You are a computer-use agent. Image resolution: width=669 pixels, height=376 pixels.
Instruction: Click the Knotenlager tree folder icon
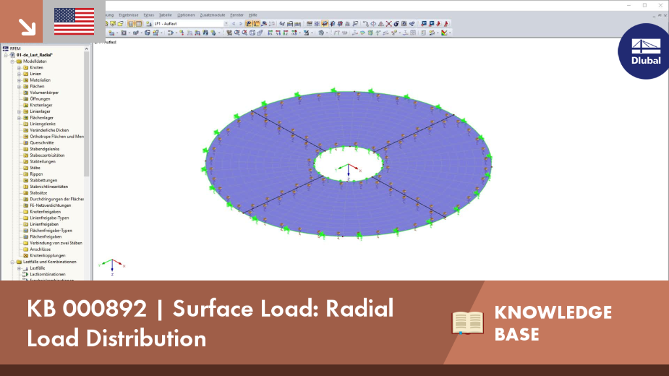point(25,105)
